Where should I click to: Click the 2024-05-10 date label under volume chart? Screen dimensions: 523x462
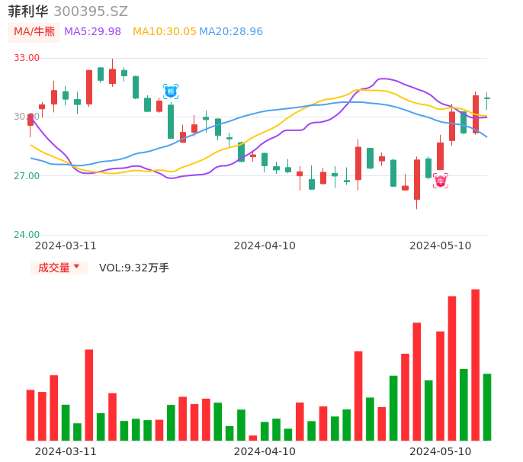coord(441,451)
